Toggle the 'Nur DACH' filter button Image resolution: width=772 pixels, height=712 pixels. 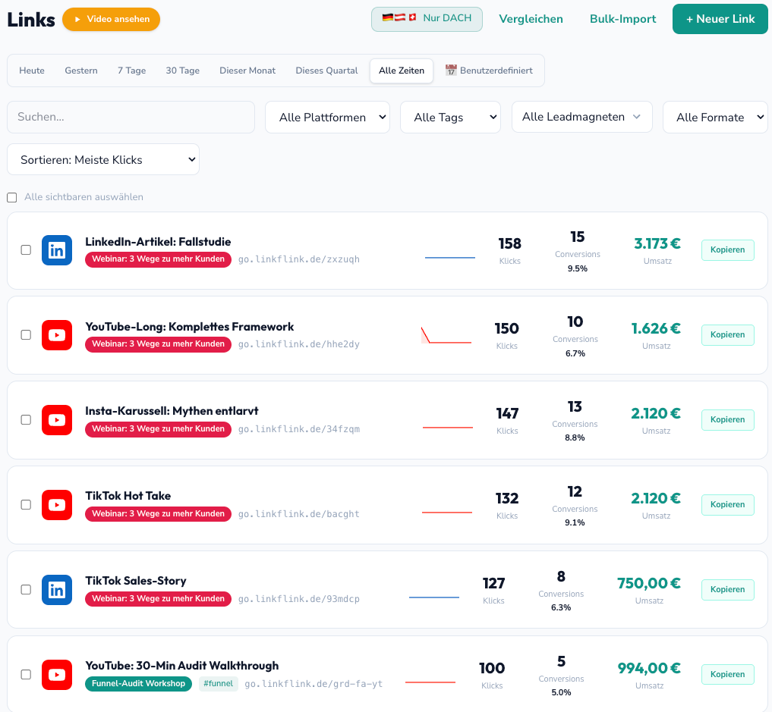point(427,19)
